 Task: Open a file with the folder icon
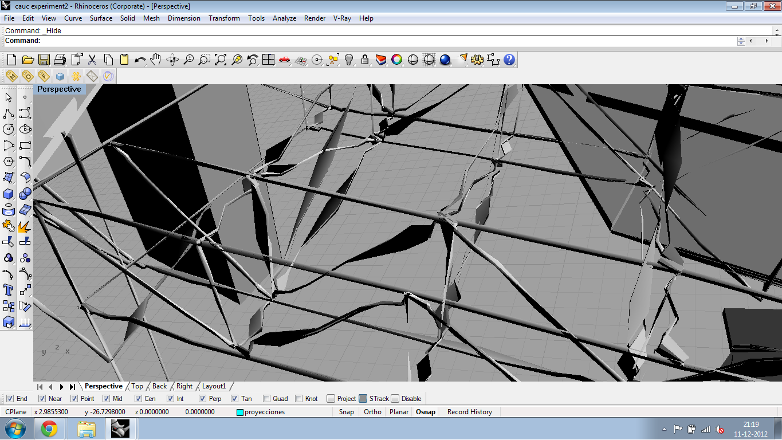tap(27, 60)
